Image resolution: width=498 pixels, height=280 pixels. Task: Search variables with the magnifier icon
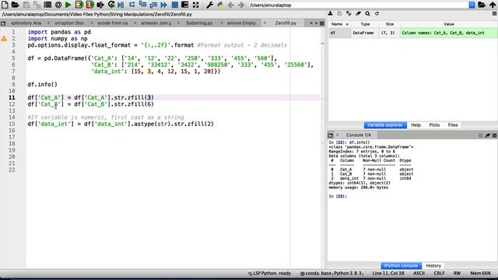367,14
